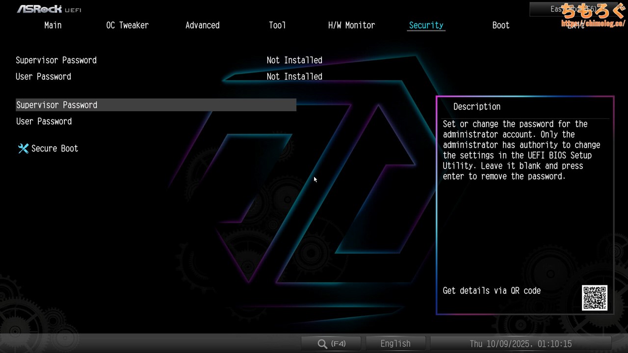628x353 pixels.
Task: Click Supervisor Password's Not Installed status
Action: 294,60
